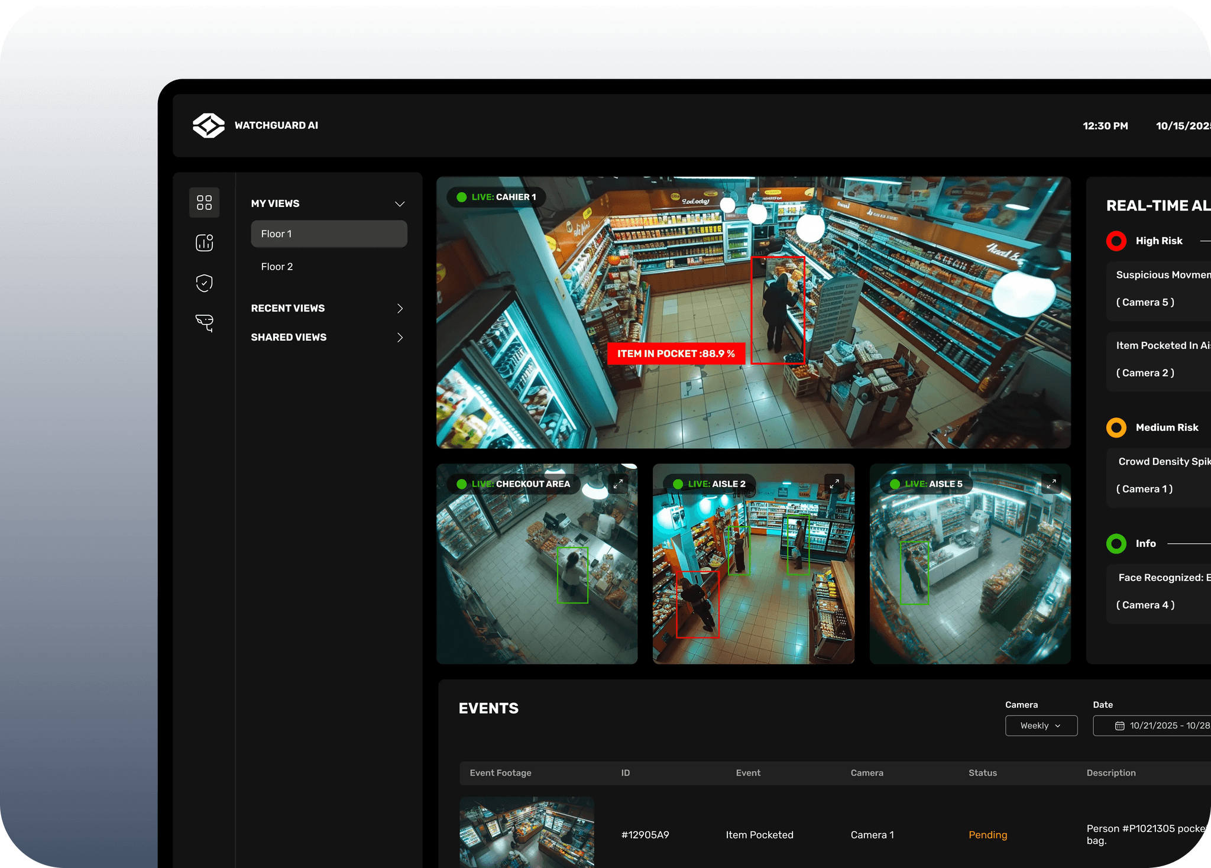The image size is (1211, 868).
Task: Expand the Aisle 2 camera feed
Action: click(x=834, y=484)
